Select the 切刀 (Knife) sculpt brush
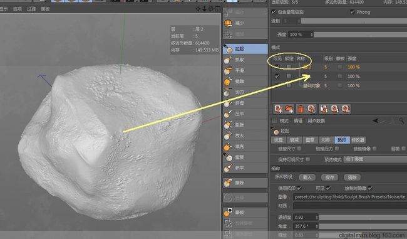This screenshot has height=239, width=407. pyautogui.click(x=245, y=92)
